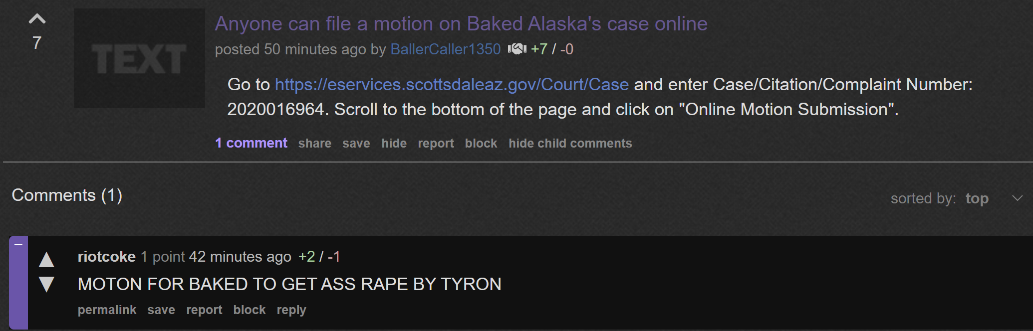The height and width of the screenshot is (331, 1033).
Task: Open riotcoke's comment permalink
Action: point(107,310)
